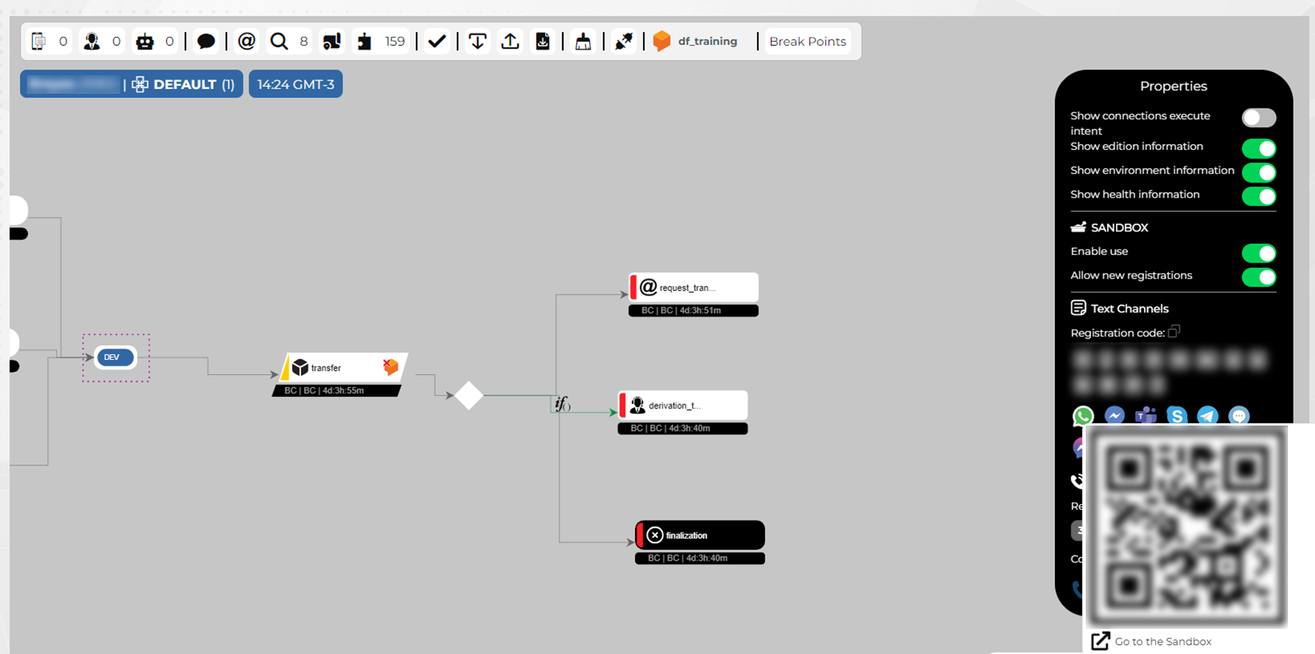
Task: Turn off Show environment information
Action: 1259,172
